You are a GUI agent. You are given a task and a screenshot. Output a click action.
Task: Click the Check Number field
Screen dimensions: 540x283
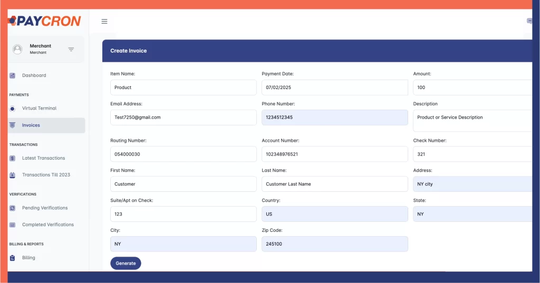click(x=472, y=154)
